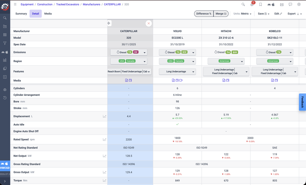Expand the sidebar with the bottom chevron

coord(5,181)
